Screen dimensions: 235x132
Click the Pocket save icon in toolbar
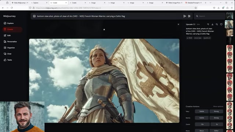[x=214, y=8]
